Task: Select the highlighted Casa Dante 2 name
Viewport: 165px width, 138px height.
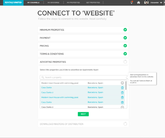Action: pyautogui.click(x=47, y=92)
